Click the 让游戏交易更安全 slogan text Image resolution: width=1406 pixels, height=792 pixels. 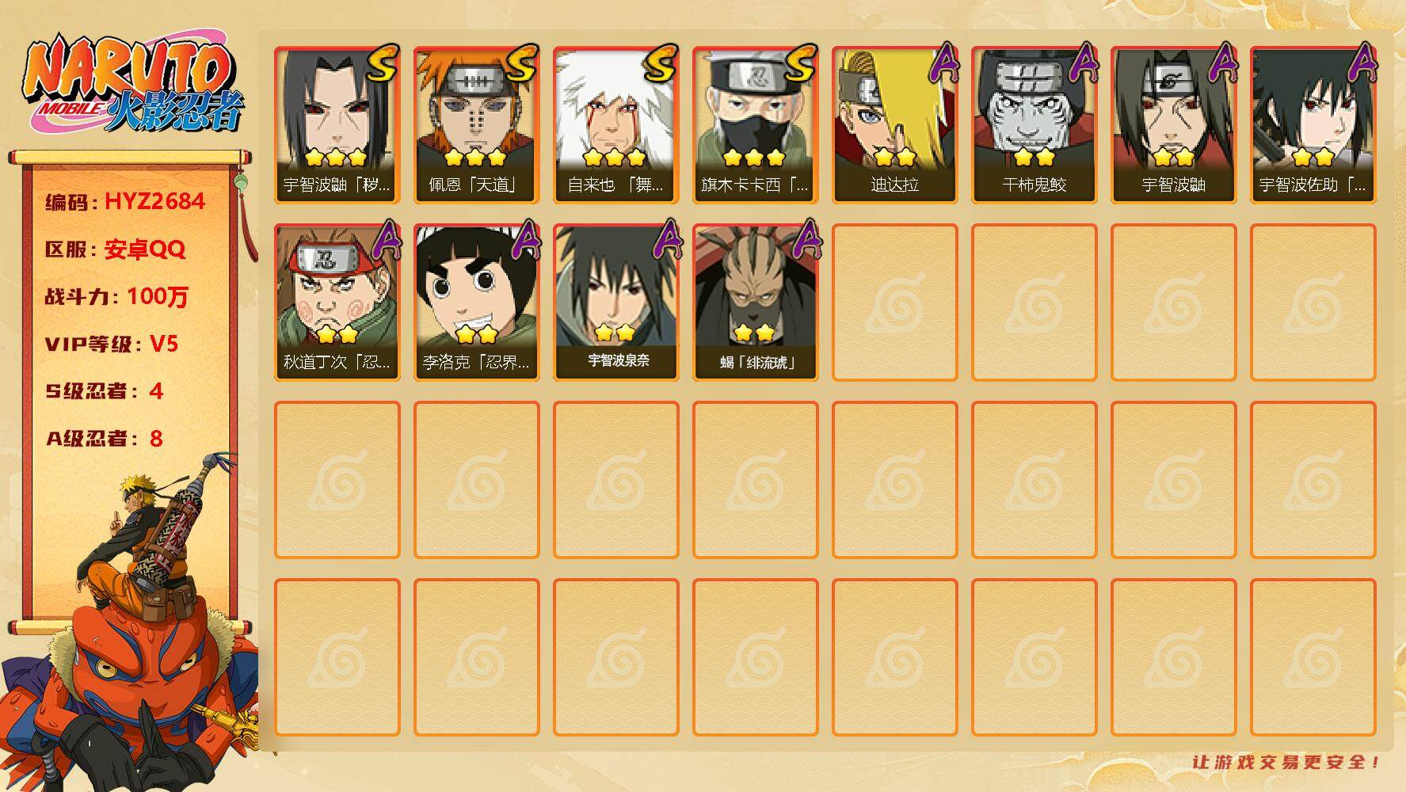coord(1286,762)
